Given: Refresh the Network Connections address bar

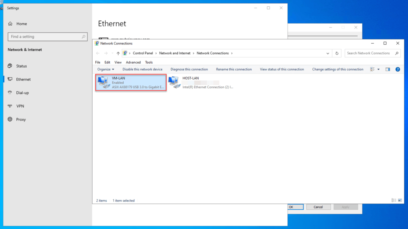Looking at the screenshot, I should tap(337, 53).
